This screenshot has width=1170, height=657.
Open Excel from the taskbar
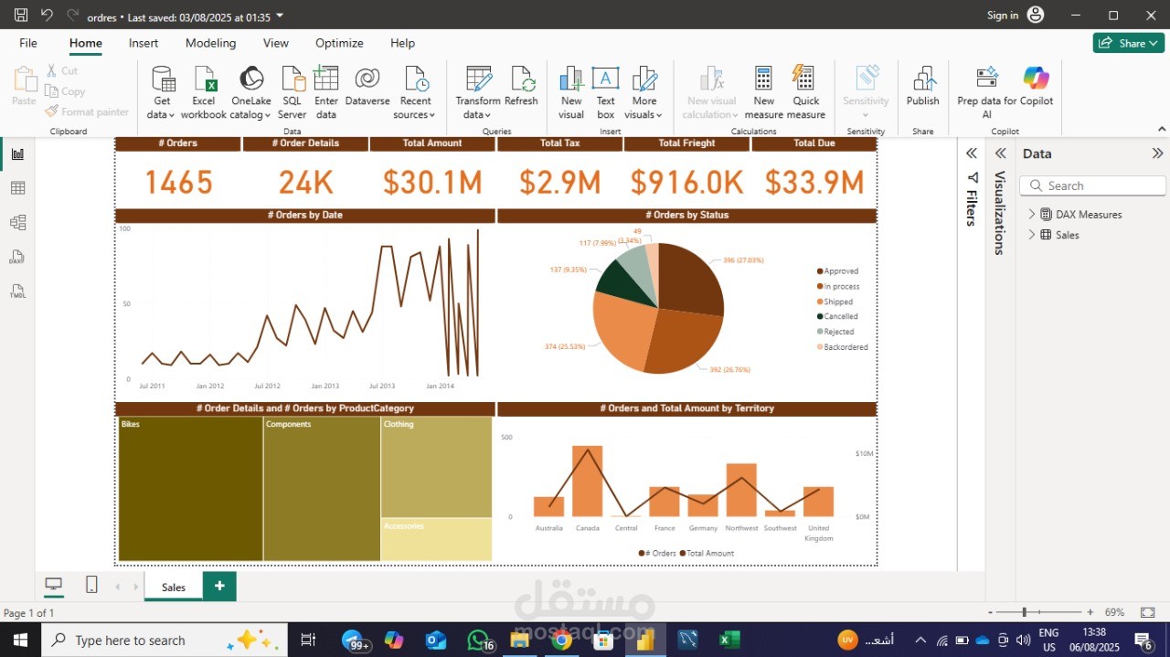pos(729,640)
